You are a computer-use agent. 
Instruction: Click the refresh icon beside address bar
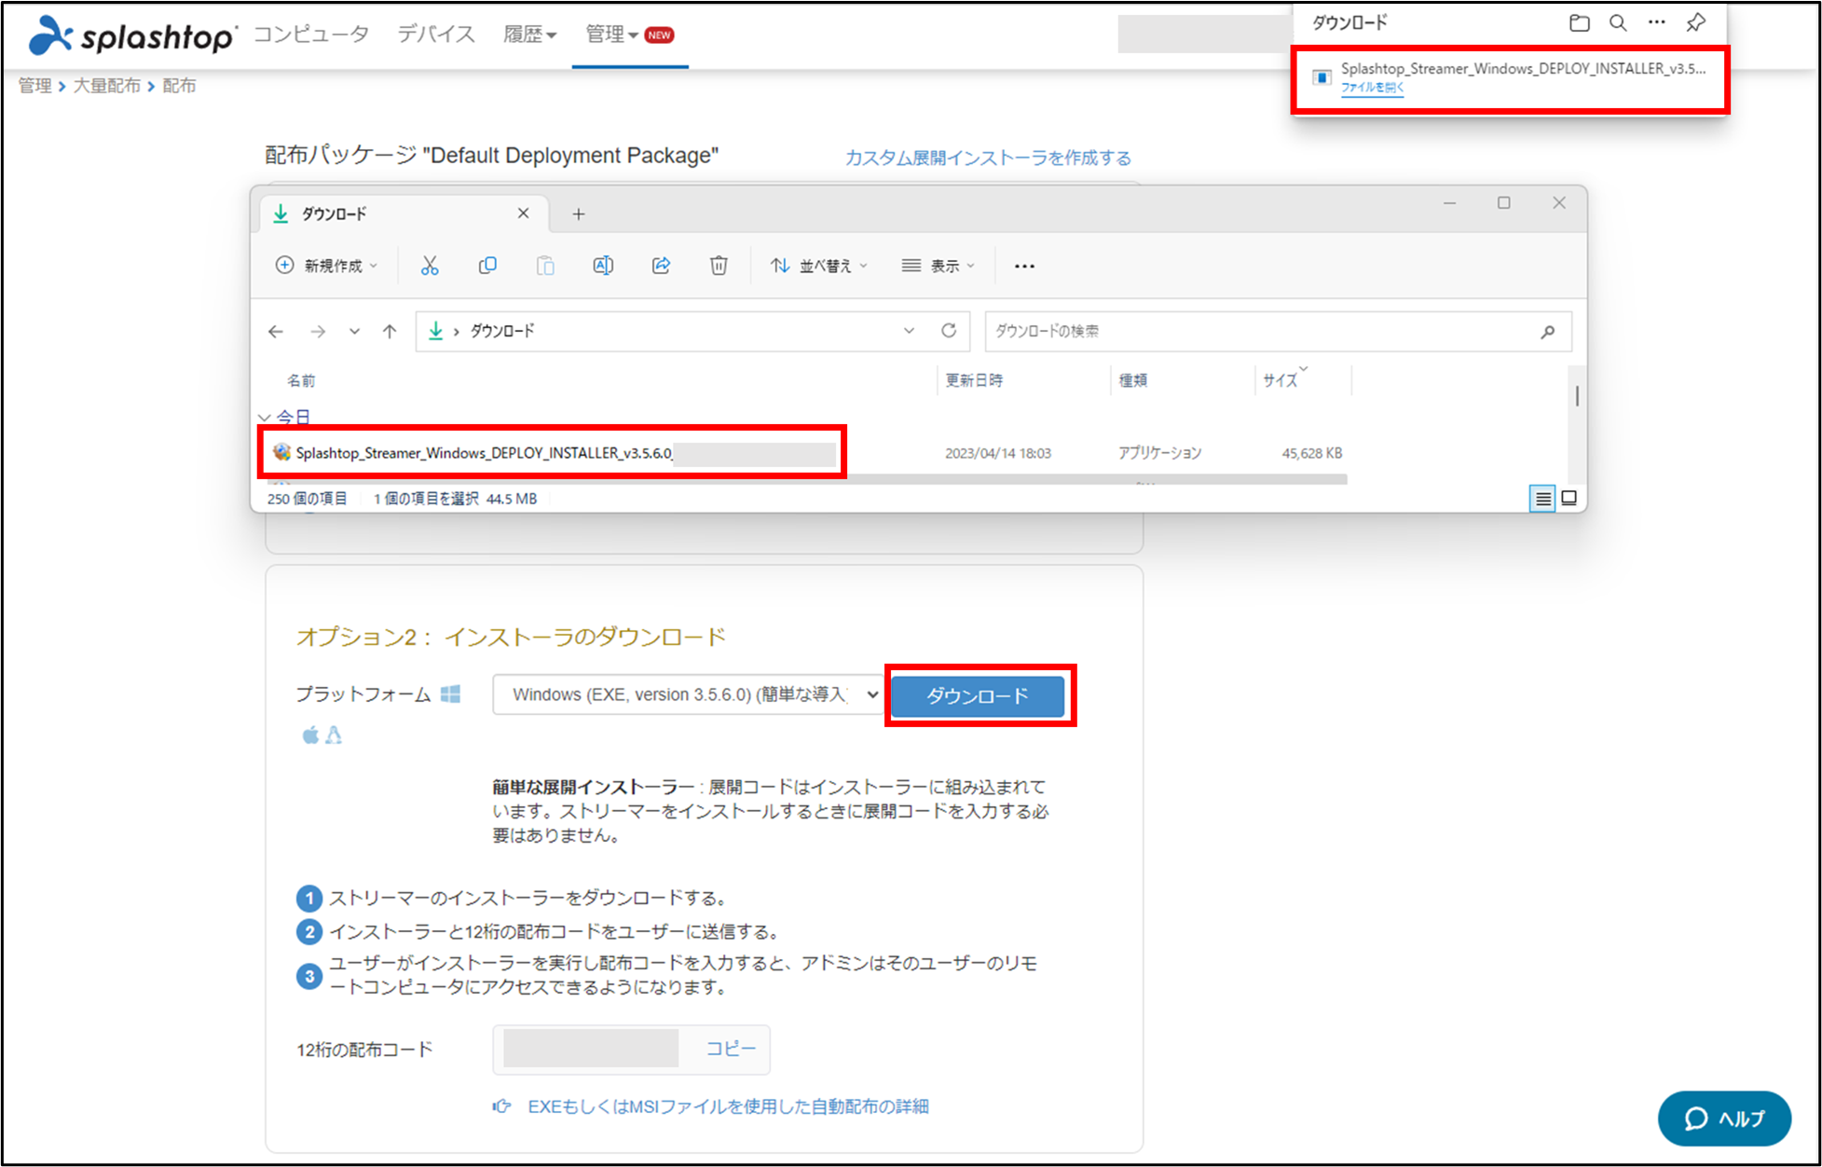click(x=949, y=331)
